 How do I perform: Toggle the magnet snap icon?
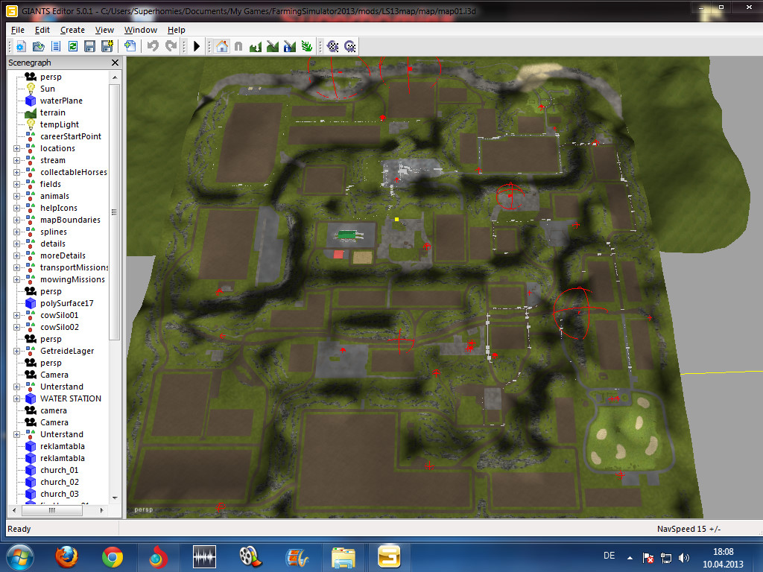pyautogui.click(x=238, y=47)
